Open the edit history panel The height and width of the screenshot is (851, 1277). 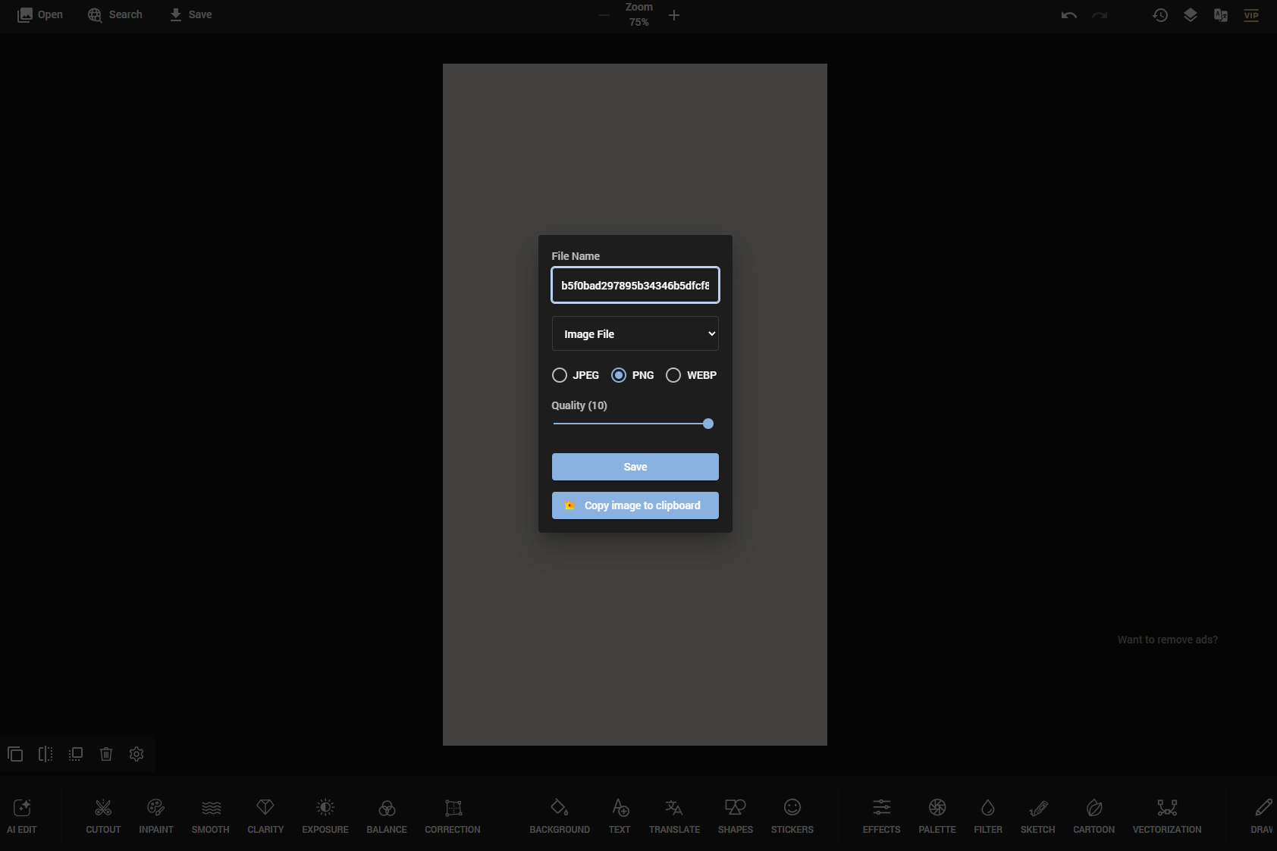click(1160, 15)
